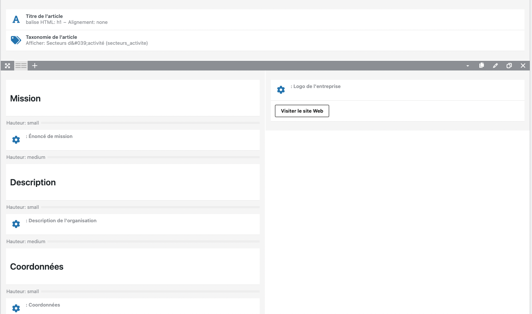532x314 pixels.
Task: Open the row column layout selector
Action: (x=21, y=66)
